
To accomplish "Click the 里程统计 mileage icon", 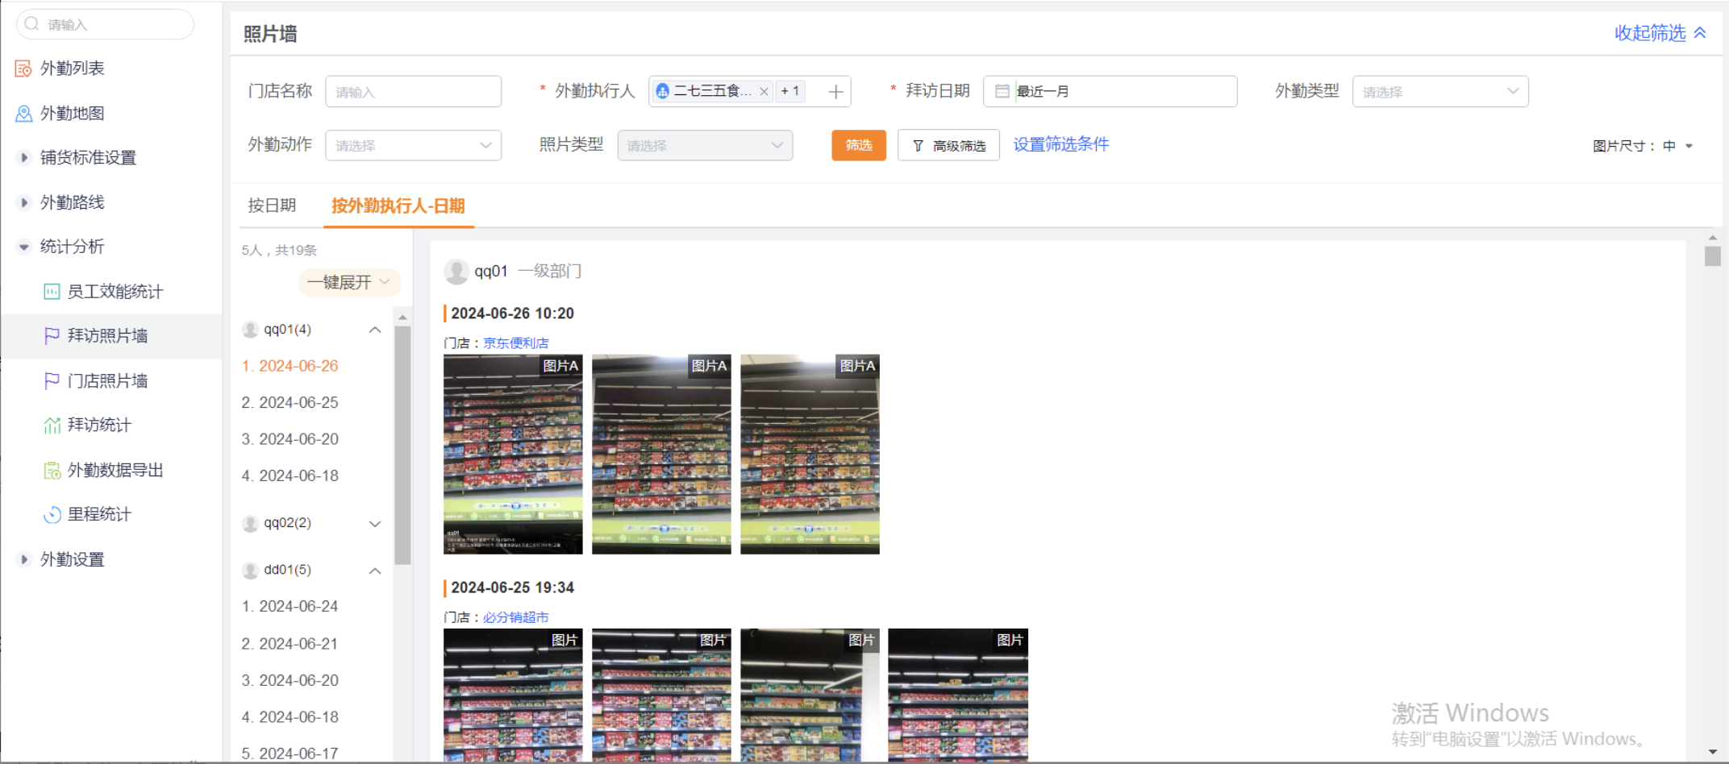I will coord(52,515).
